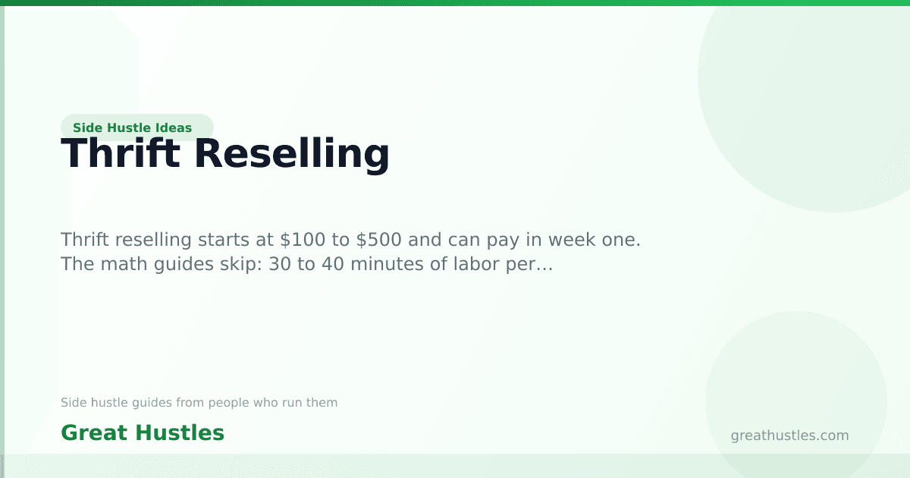Open the Great Hustles brand name
Viewport: 910px width, 478px height.
143,433
